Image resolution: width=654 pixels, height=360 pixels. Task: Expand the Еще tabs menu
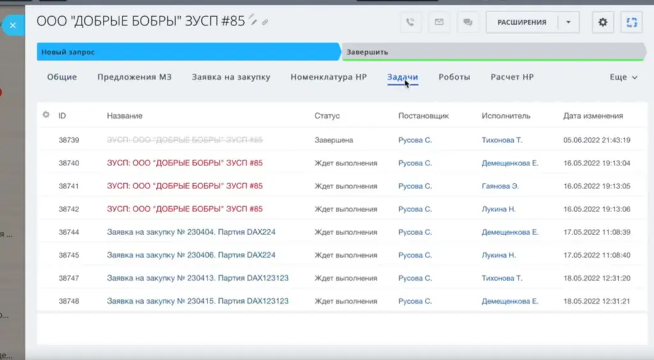coord(623,77)
